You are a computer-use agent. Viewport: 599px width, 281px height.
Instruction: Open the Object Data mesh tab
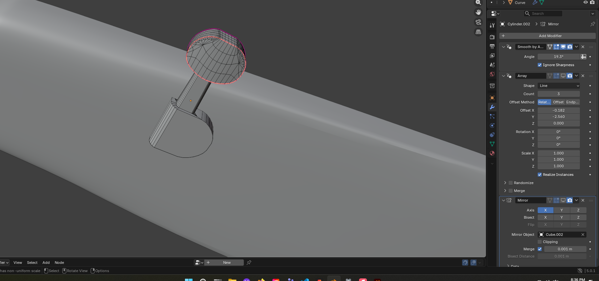[492, 144]
